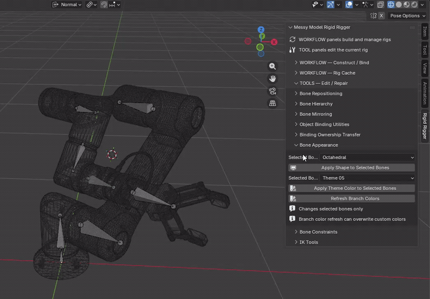
Task: Click the panel drag-handle dots icon
Action: (412, 28)
